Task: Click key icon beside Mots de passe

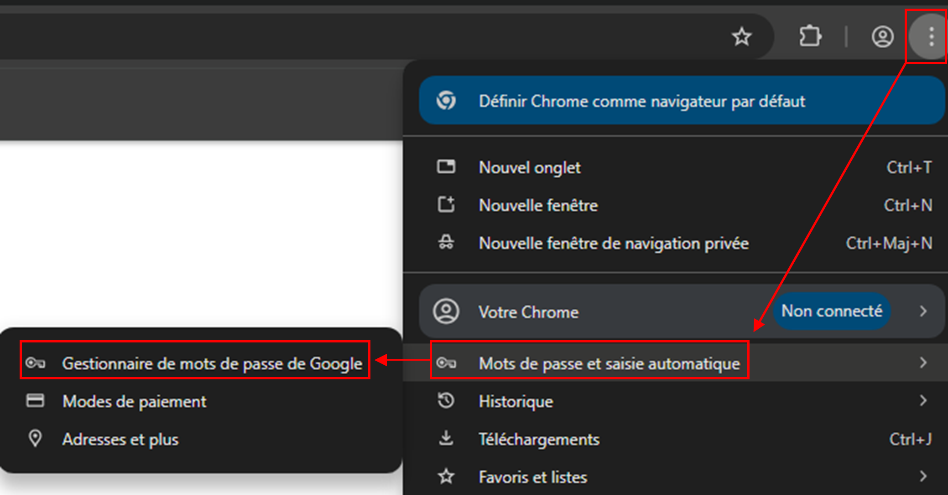Action: pyautogui.click(x=446, y=363)
